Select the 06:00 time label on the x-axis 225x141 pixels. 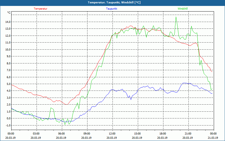[62, 134]
